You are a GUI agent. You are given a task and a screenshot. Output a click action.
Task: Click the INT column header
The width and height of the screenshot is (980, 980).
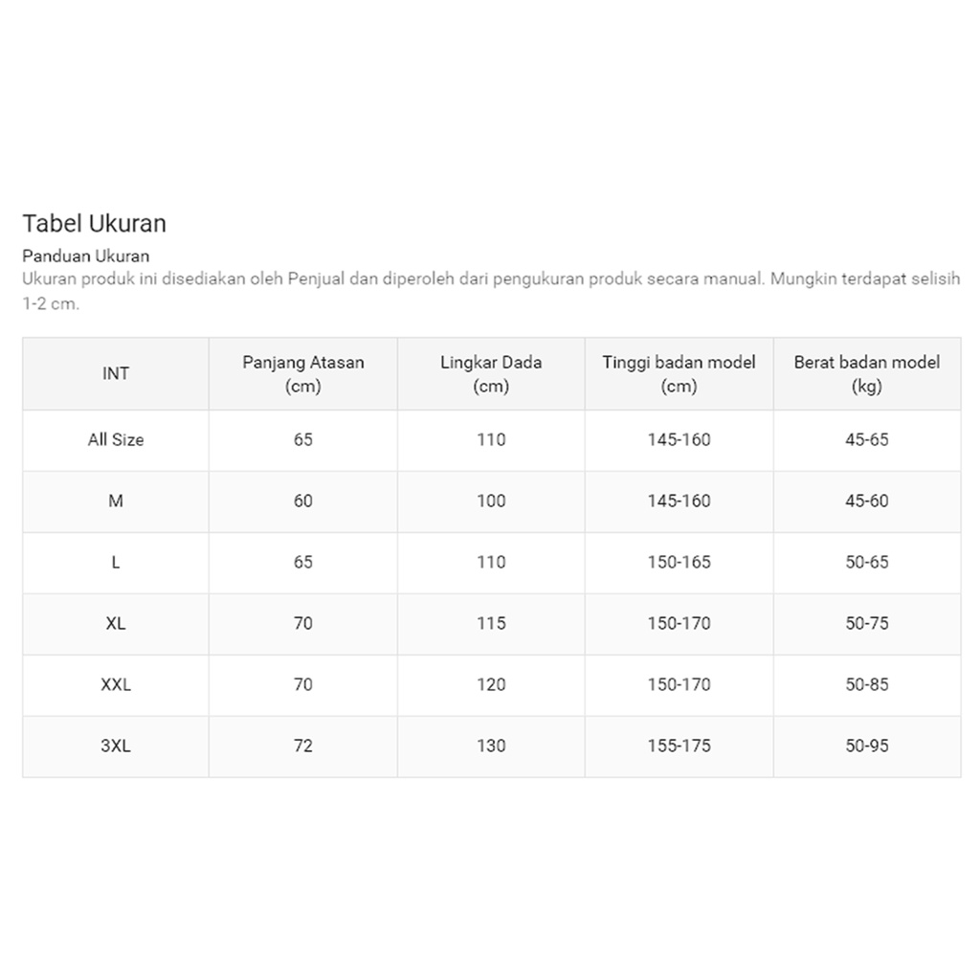coord(116,374)
